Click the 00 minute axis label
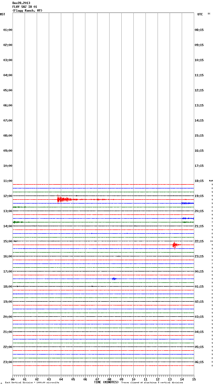The width and height of the screenshot is (214, 386). [13, 379]
